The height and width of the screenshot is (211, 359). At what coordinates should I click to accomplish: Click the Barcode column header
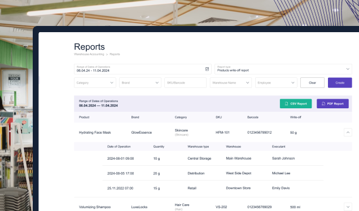253,117
